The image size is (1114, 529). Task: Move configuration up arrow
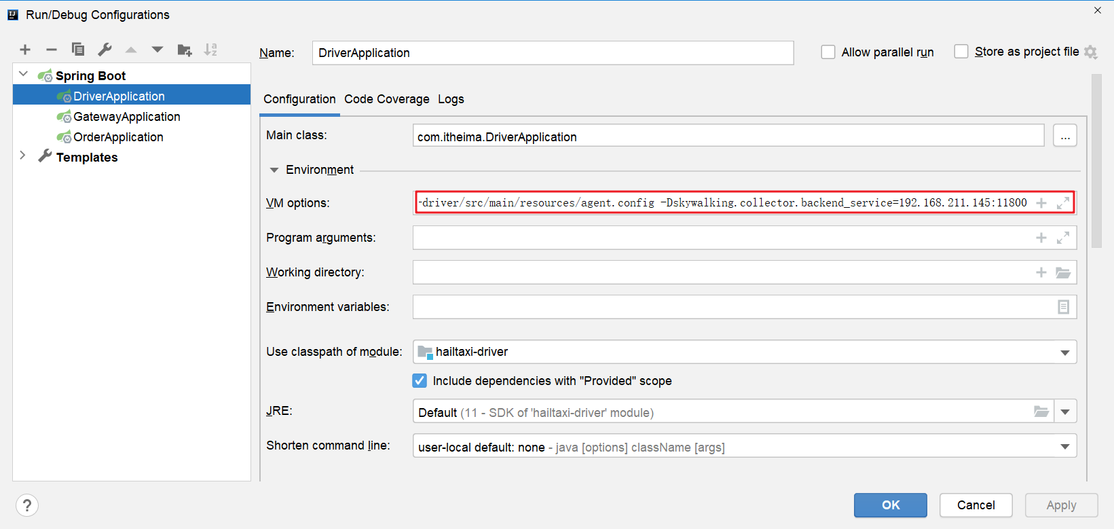131,50
